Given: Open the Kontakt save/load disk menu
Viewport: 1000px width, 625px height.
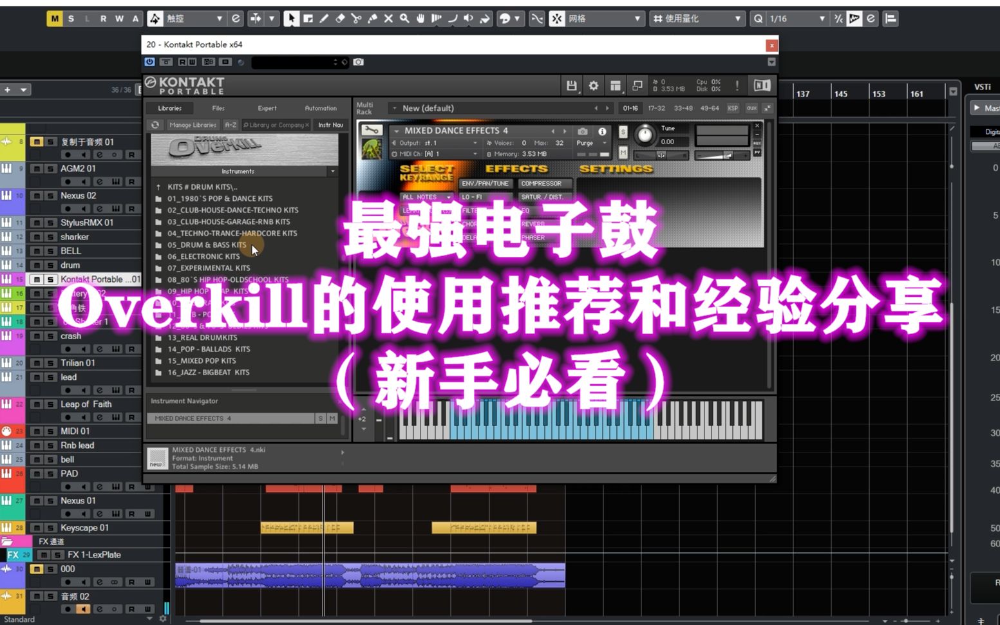Looking at the screenshot, I should coord(571,86).
